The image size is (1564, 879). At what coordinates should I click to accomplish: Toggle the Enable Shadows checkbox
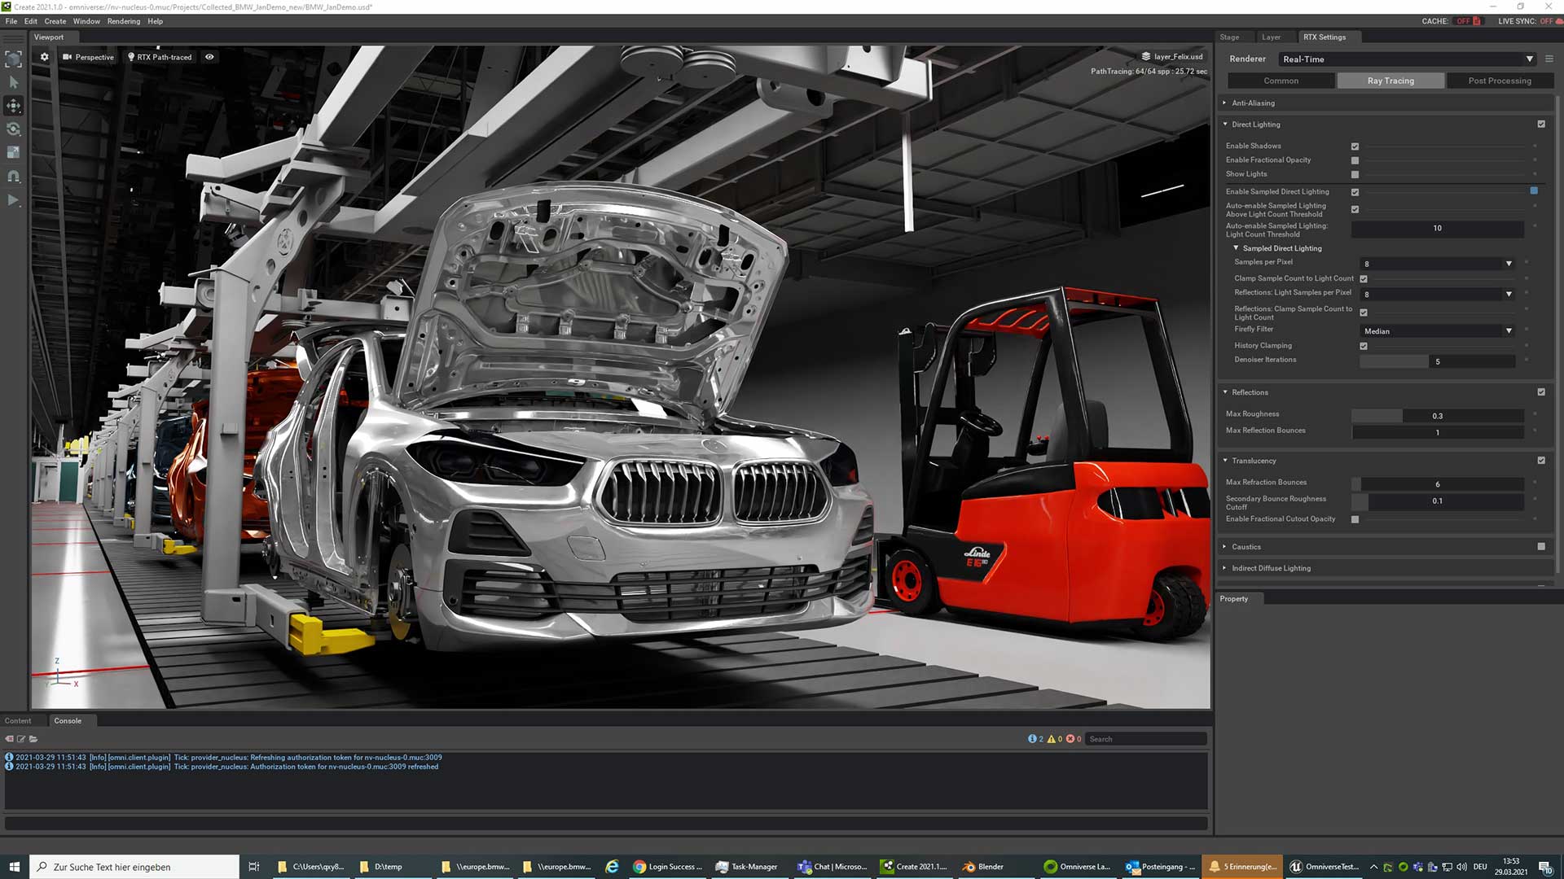click(x=1355, y=146)
